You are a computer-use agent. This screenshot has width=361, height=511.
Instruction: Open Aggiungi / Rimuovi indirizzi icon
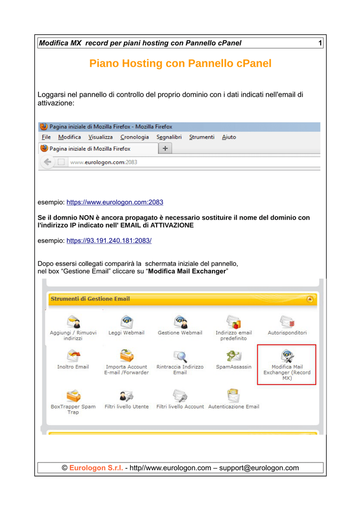[74, 322]
